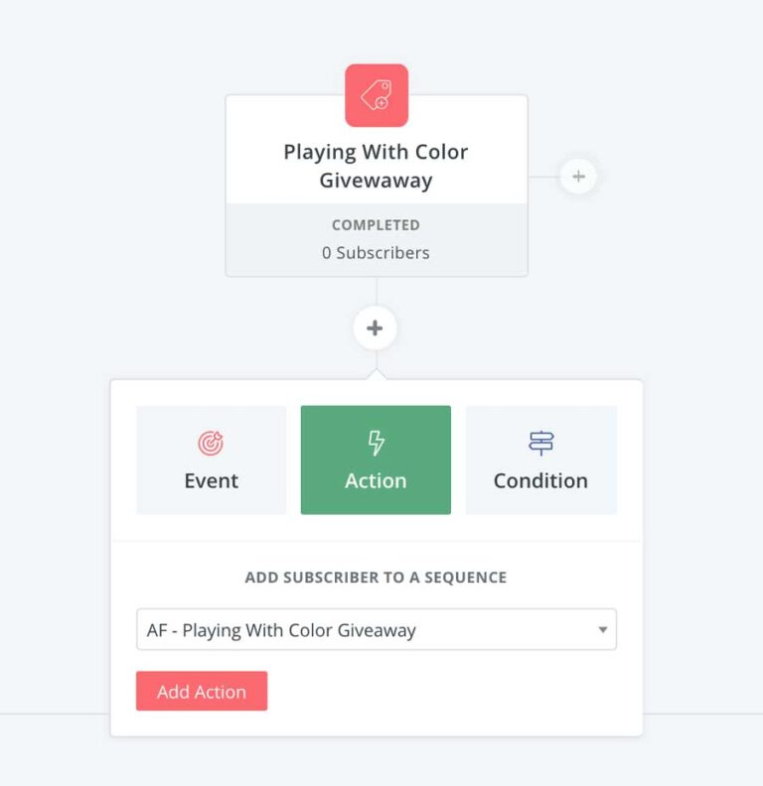Viewport: 763px width, 786px height.
Task: Click the Action lightning bolt icon
Action: (376, 443)
